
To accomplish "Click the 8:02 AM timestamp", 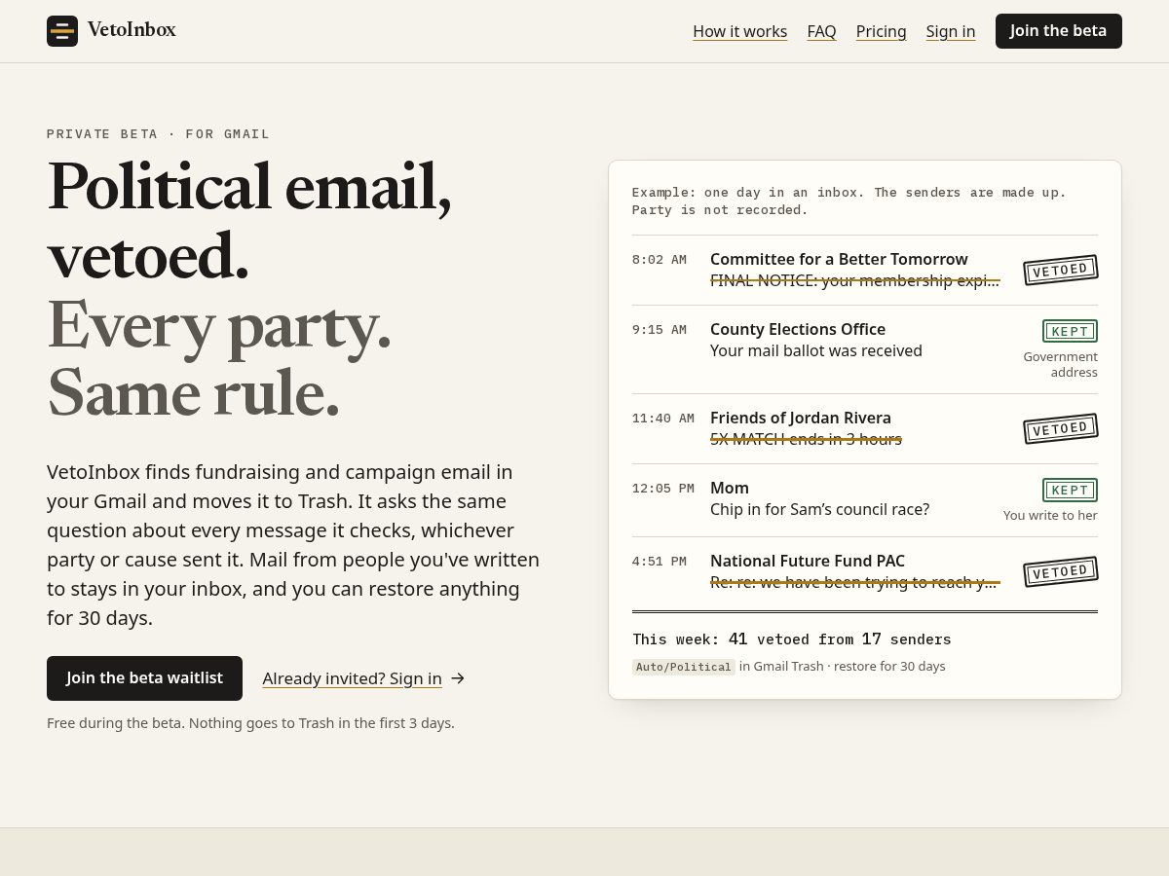I will (x=660, y=260).
